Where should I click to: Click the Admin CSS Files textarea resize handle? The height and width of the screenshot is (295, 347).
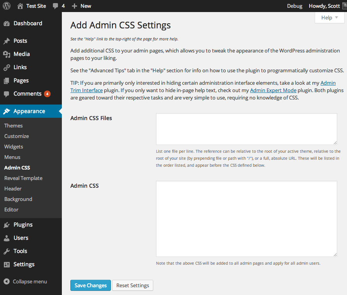(335, 143)
